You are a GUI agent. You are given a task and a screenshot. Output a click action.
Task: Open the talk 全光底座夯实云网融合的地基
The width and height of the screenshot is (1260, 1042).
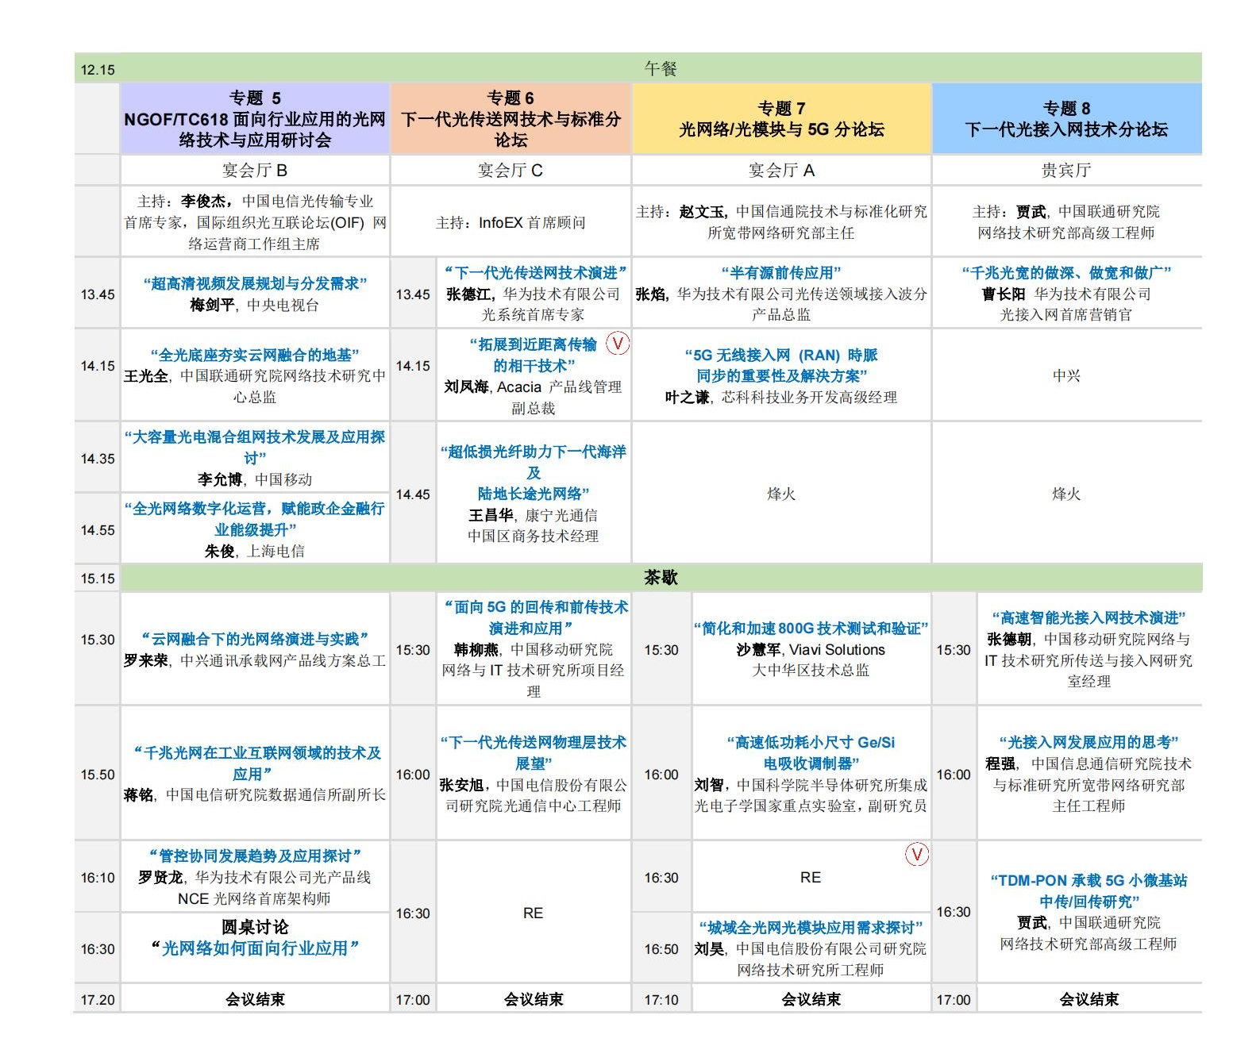pos(255,355)
